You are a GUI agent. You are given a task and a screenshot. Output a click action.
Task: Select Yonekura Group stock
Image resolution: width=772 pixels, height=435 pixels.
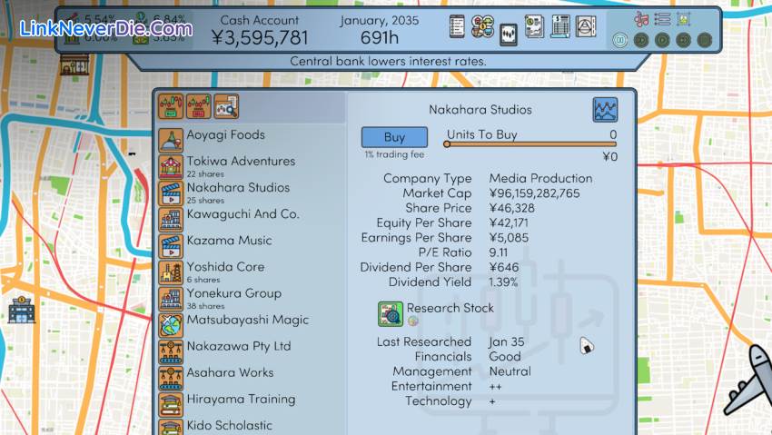233,294
